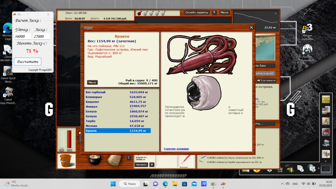
Task: Select the Тюрбо row
Action: coord(118,121)
